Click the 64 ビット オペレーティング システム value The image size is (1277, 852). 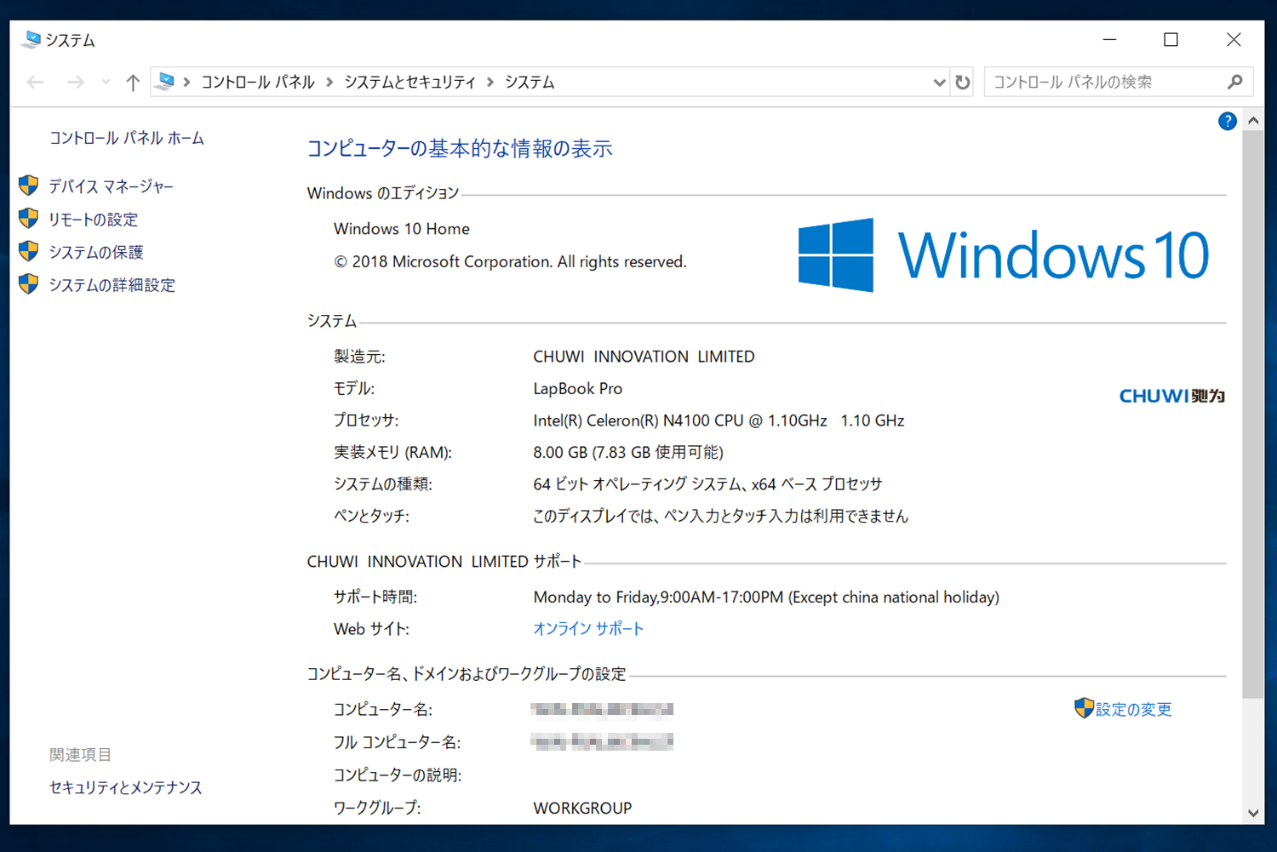pyautogui.click(x=707, y=484)
